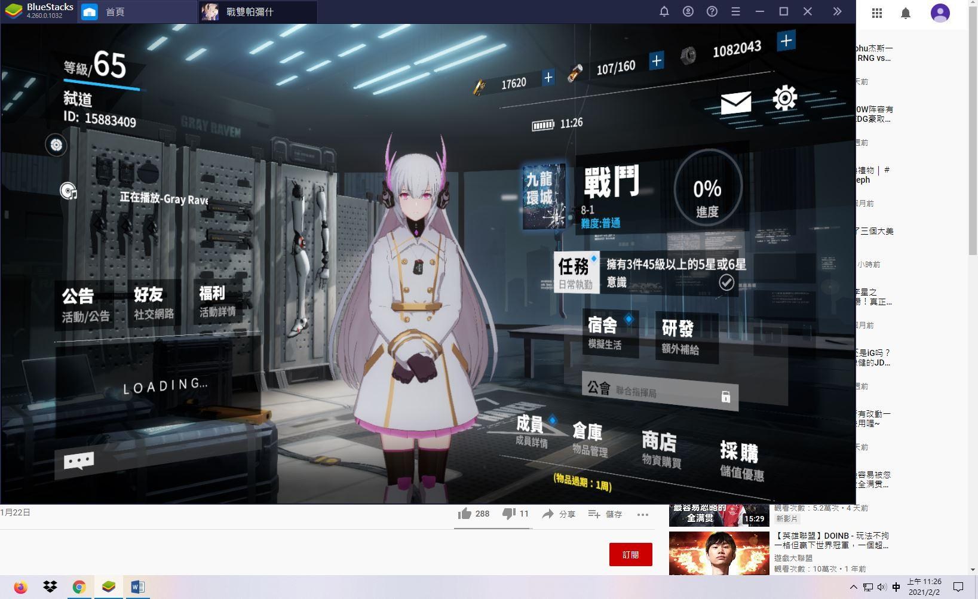Click the round icon under the player ID

click(56, 145)
